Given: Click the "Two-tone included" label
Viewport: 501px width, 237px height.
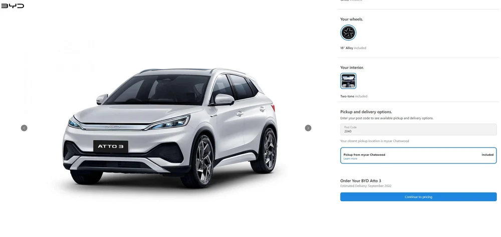Looking at the screenshot, I should 354,96.
